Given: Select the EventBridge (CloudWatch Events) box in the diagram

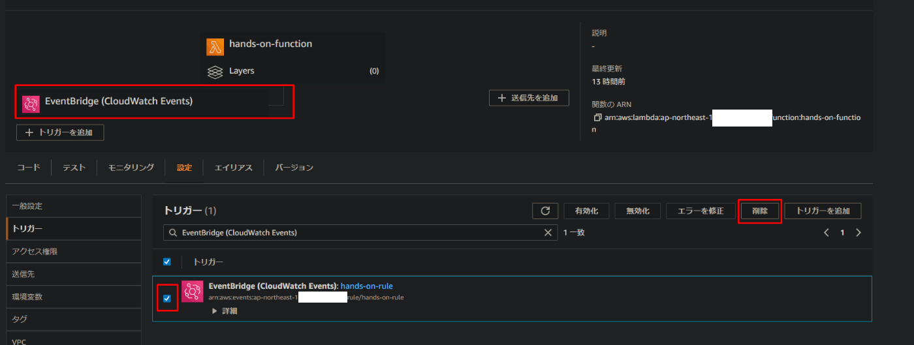Looking at the screenshot, I should (143, 102).
